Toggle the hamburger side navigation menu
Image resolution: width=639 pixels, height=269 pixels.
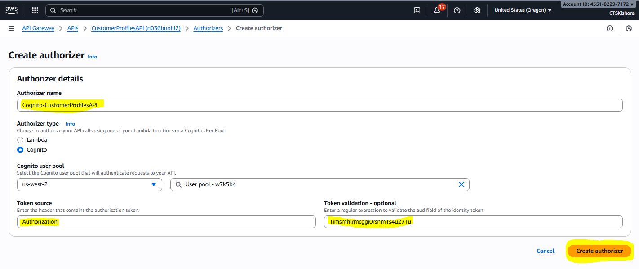[x=11, y=28]
